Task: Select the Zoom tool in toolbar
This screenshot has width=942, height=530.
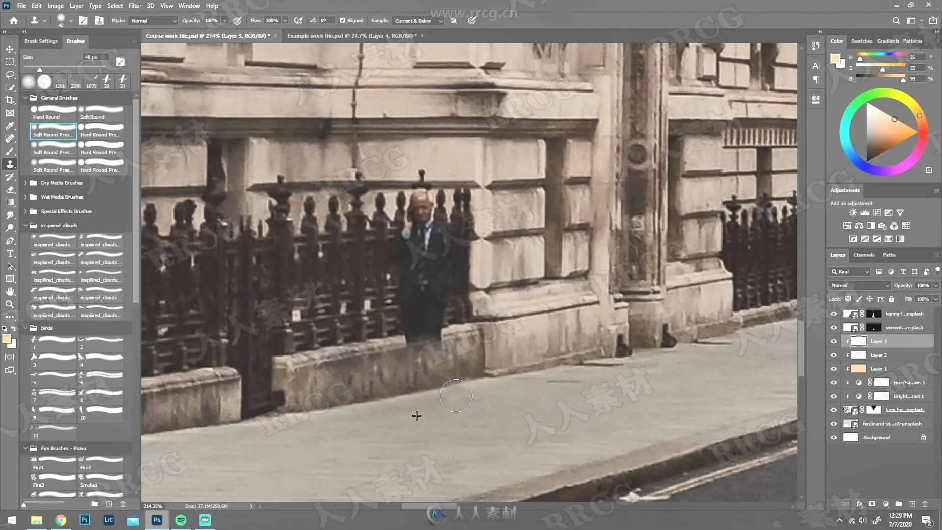Action: click(10, 304)
